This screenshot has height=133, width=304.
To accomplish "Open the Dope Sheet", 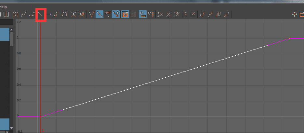I will pos(302,14).
